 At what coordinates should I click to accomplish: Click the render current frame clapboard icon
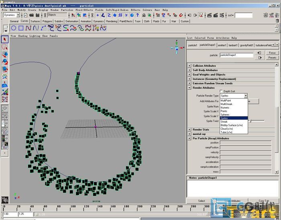point(209,15)
